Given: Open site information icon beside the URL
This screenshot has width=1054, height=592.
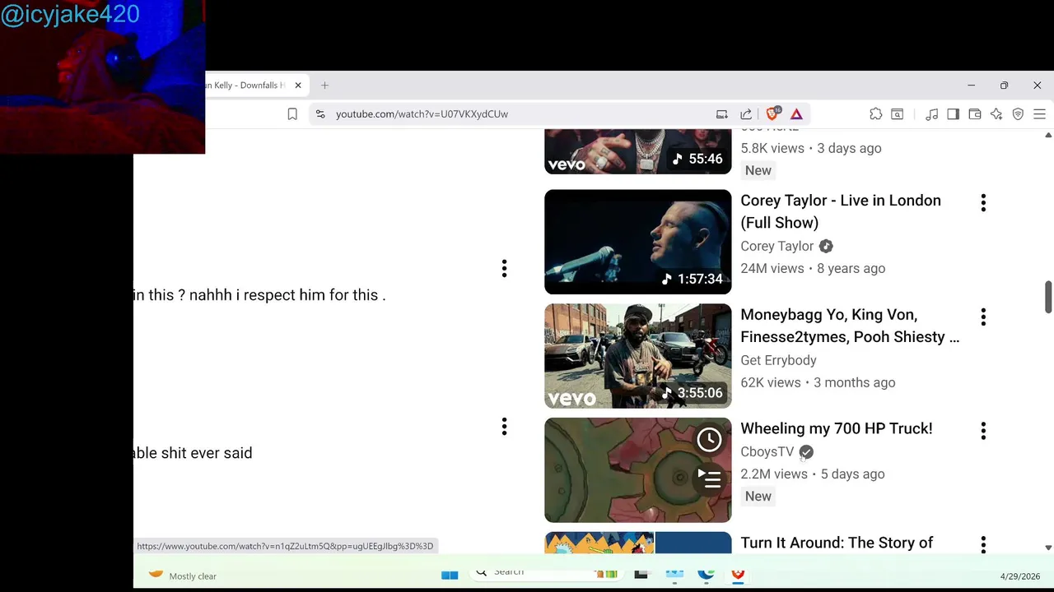Looking at the screenshot, I should tap(320, 113).
